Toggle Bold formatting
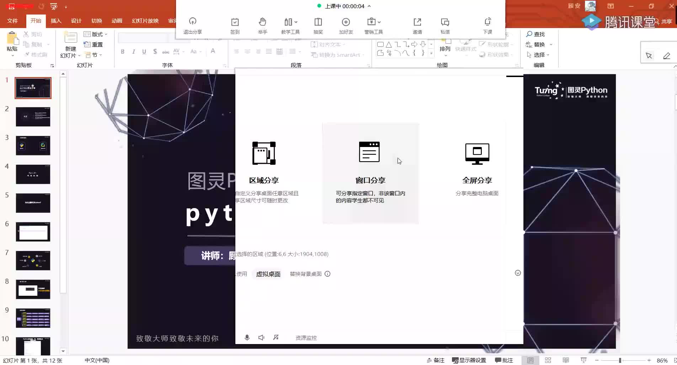The image size is (677, 365). click(x=123, y=51)
